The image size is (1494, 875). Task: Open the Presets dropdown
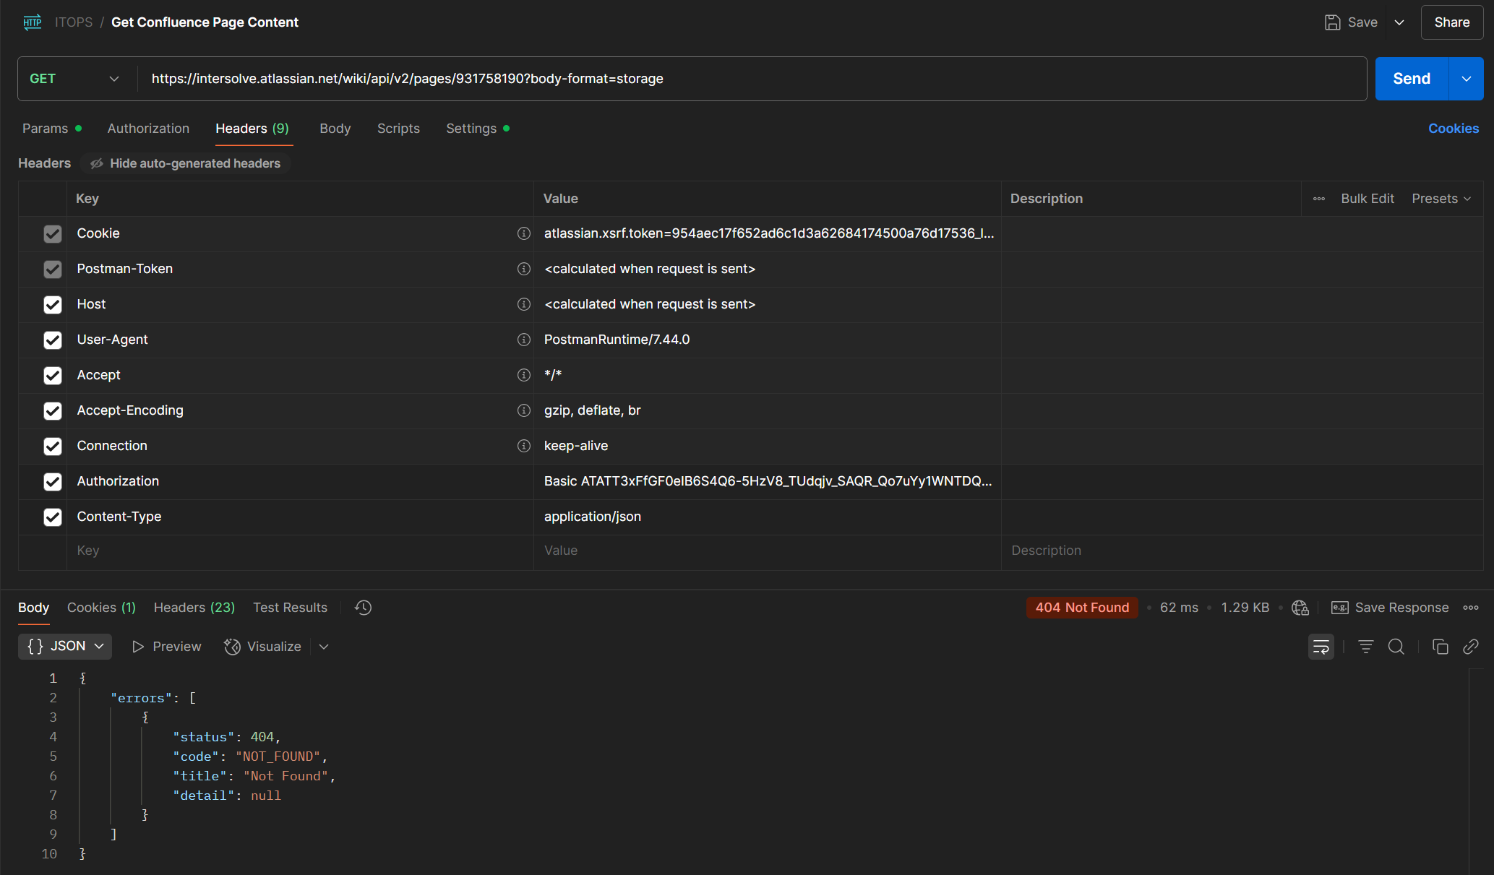click(x=1441, y=199)
